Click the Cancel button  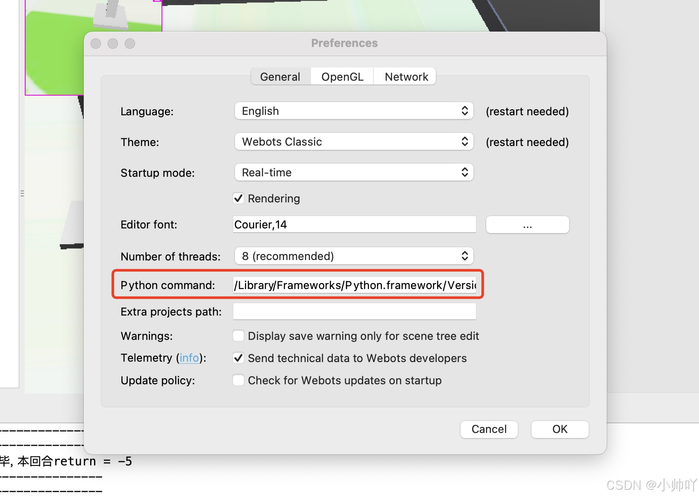(x=489, y=429)
